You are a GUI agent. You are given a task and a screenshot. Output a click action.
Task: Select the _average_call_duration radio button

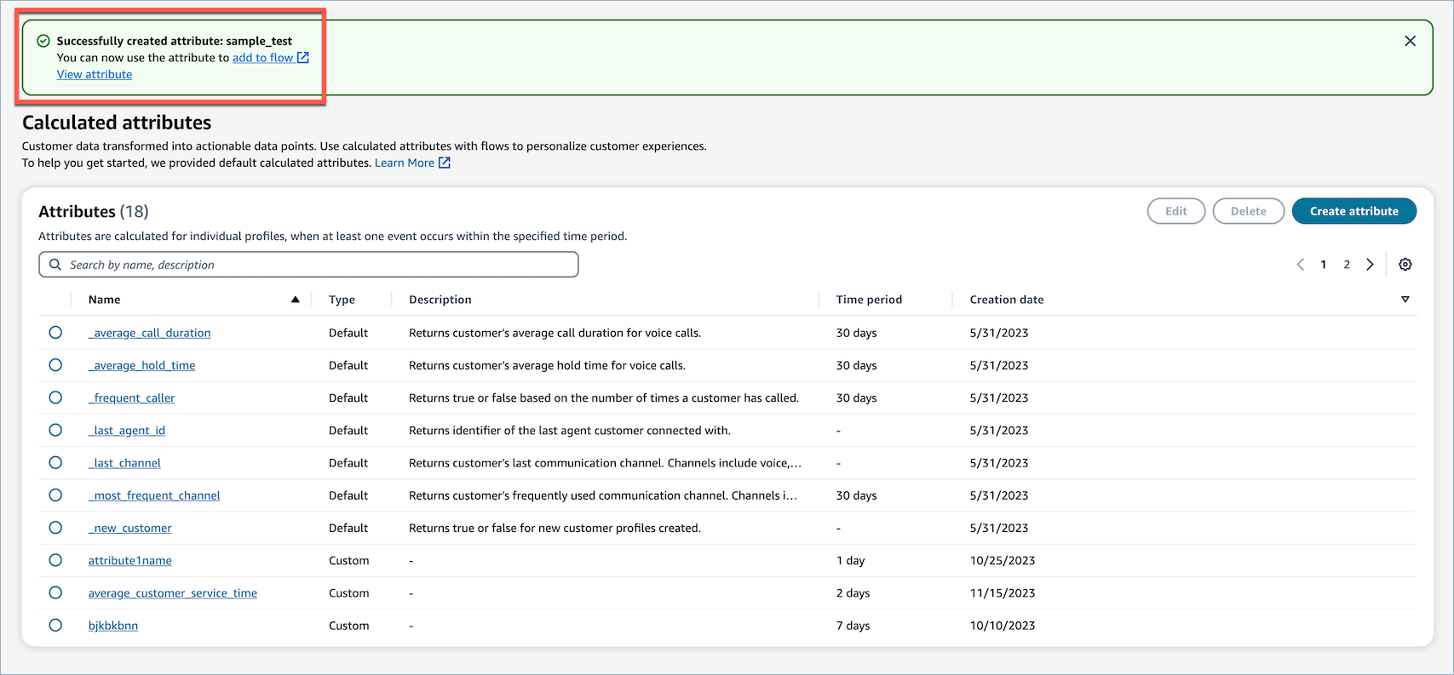[x=55, y=332]
